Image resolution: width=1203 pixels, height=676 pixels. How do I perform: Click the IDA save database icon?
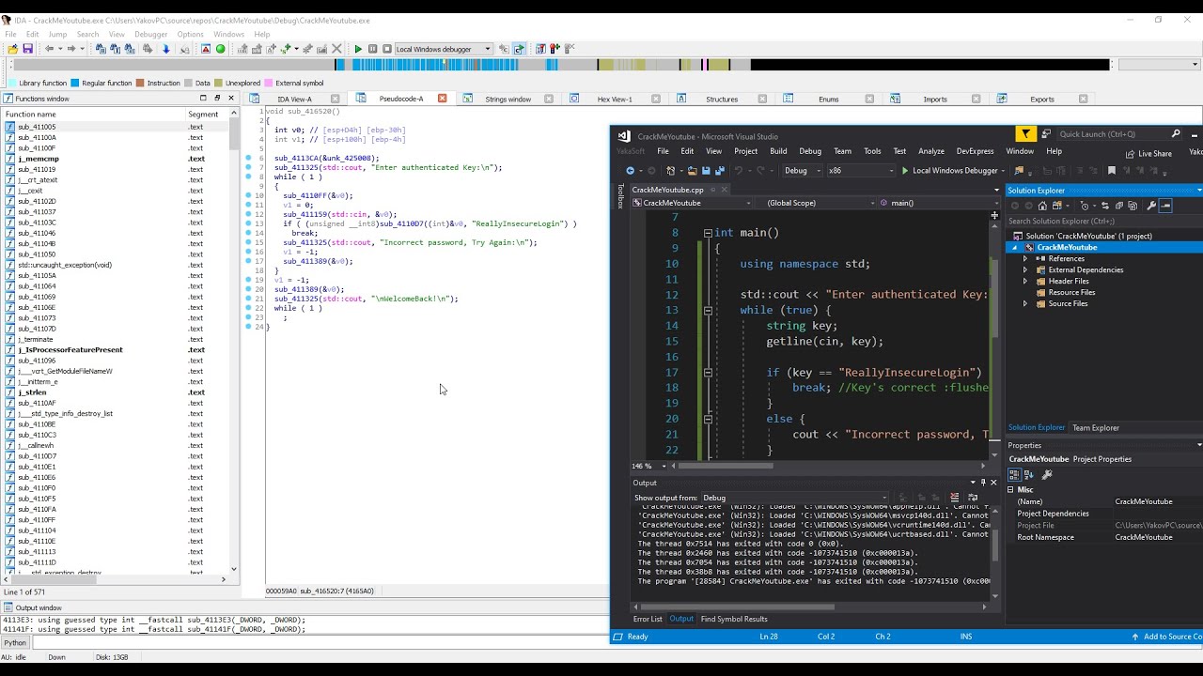click(27, 49)
